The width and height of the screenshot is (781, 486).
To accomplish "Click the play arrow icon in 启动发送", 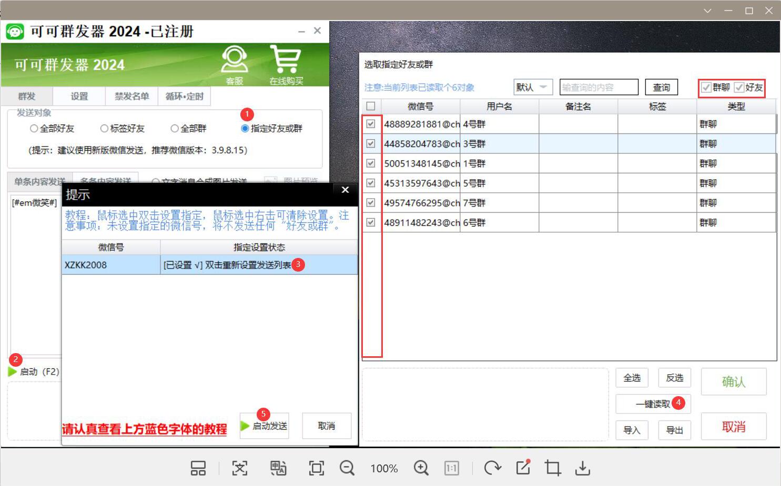I will 245,426.
